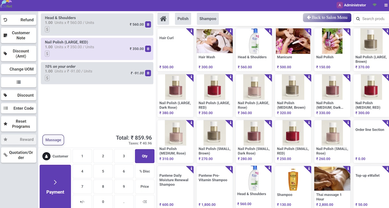Image resolution: width=389 pixels, height=208 pixels.
Task: Click Reset Programs button
Action: click(18, 124)
